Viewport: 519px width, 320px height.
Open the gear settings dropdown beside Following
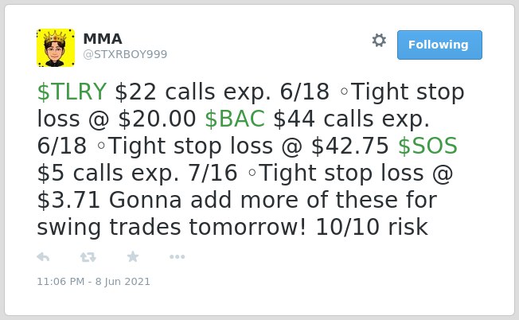pos(379,41)
